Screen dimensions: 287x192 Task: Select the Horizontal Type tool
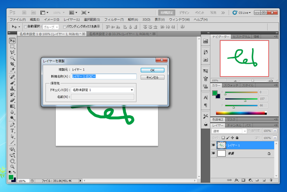[12, 131]
